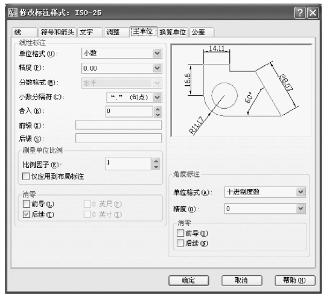Screen dimensions: 327x297
Task: Decrease the 比例因子 value with down arrow
Action: click(156, 167)
